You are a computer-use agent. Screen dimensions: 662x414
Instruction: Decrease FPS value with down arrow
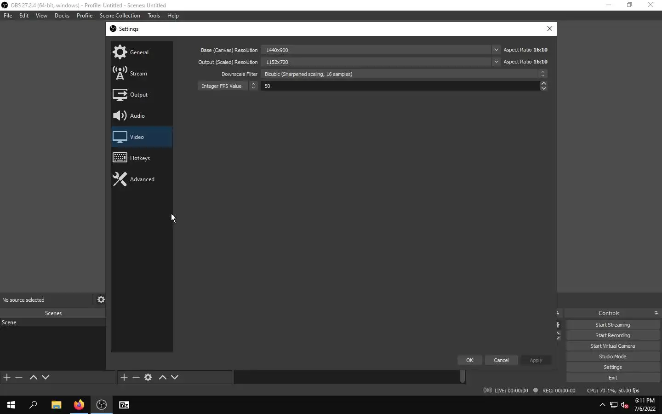(x=544, y=88)
